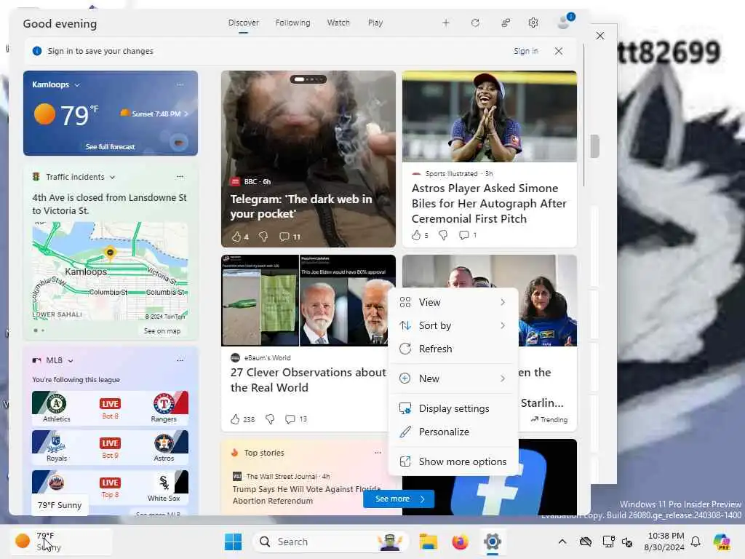The height and width of the screenshot is (559, 745).
Task: Open the profile avatar in widgets header
Action: click(x=565, y=21)
